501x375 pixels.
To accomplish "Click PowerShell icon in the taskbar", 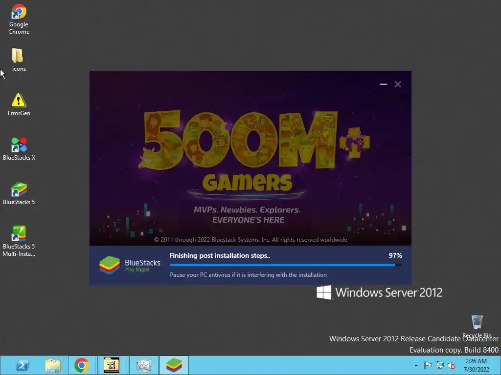I will point(23,365).
